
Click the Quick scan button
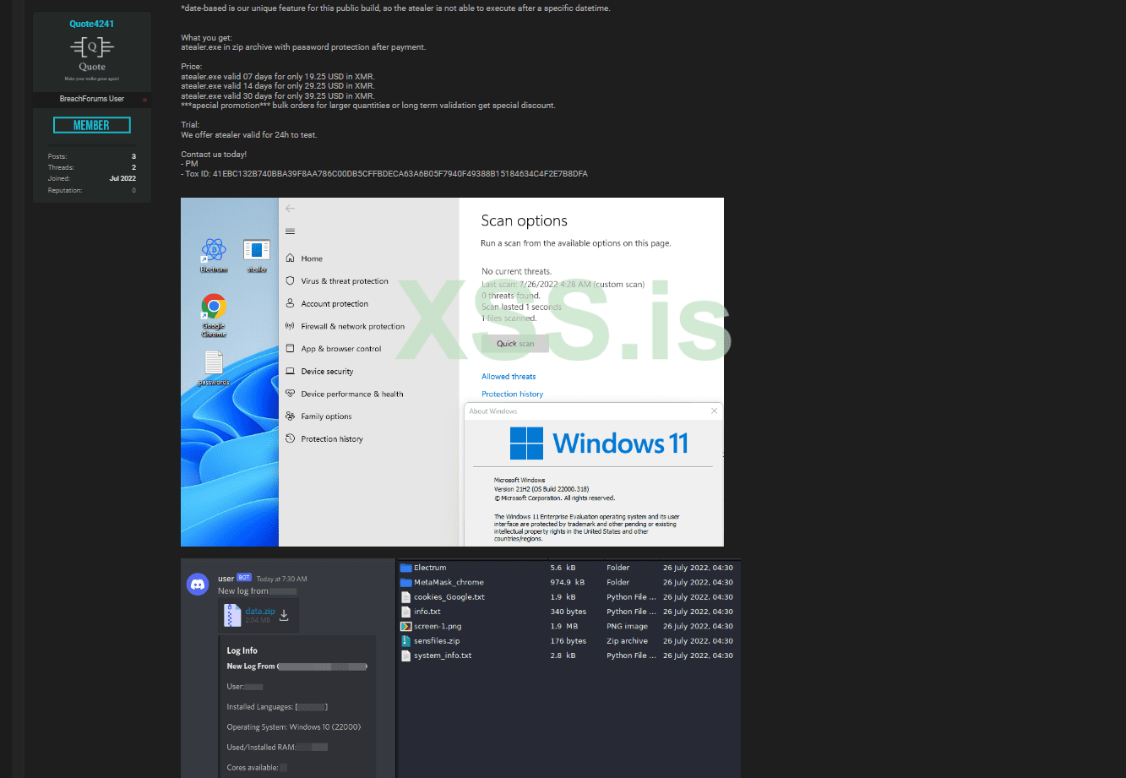click(x=515, y=344)
